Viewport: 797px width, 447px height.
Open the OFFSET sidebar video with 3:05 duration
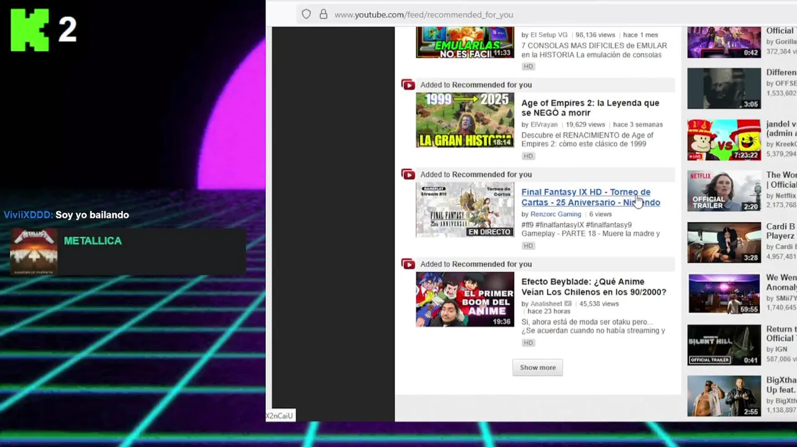click(724, 89)
